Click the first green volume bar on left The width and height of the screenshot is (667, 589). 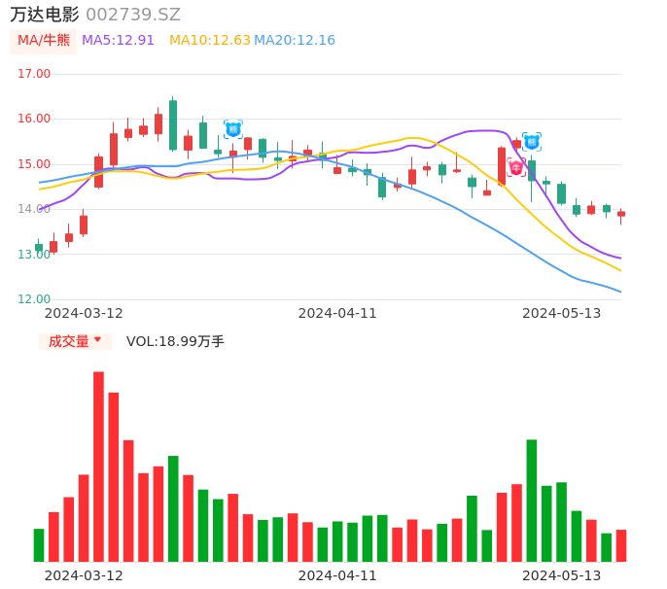point(39,545)
